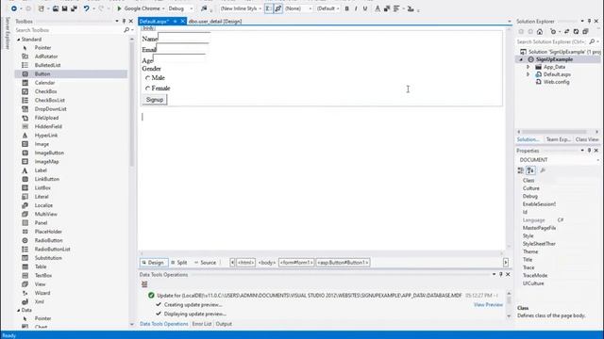Image resolution: width=604 pixels, height=339 pixels.
Task: Expand the App_Data folder node
Action: coord(528,67)
